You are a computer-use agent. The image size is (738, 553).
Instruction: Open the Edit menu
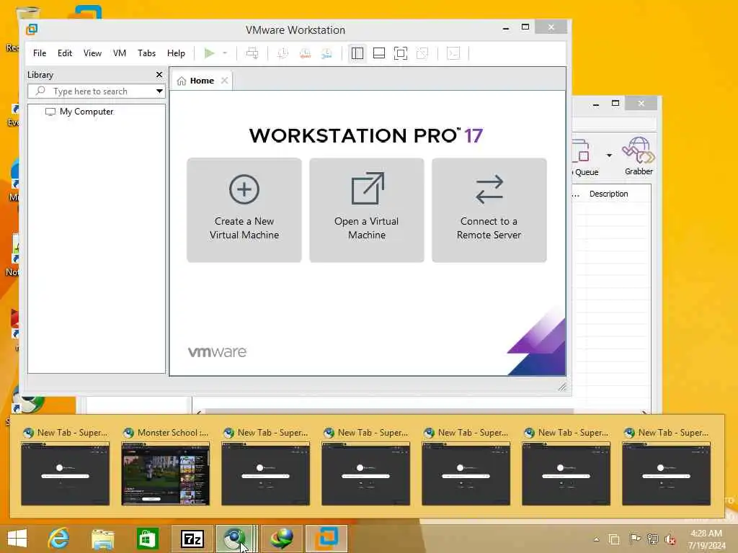[64, 53]
